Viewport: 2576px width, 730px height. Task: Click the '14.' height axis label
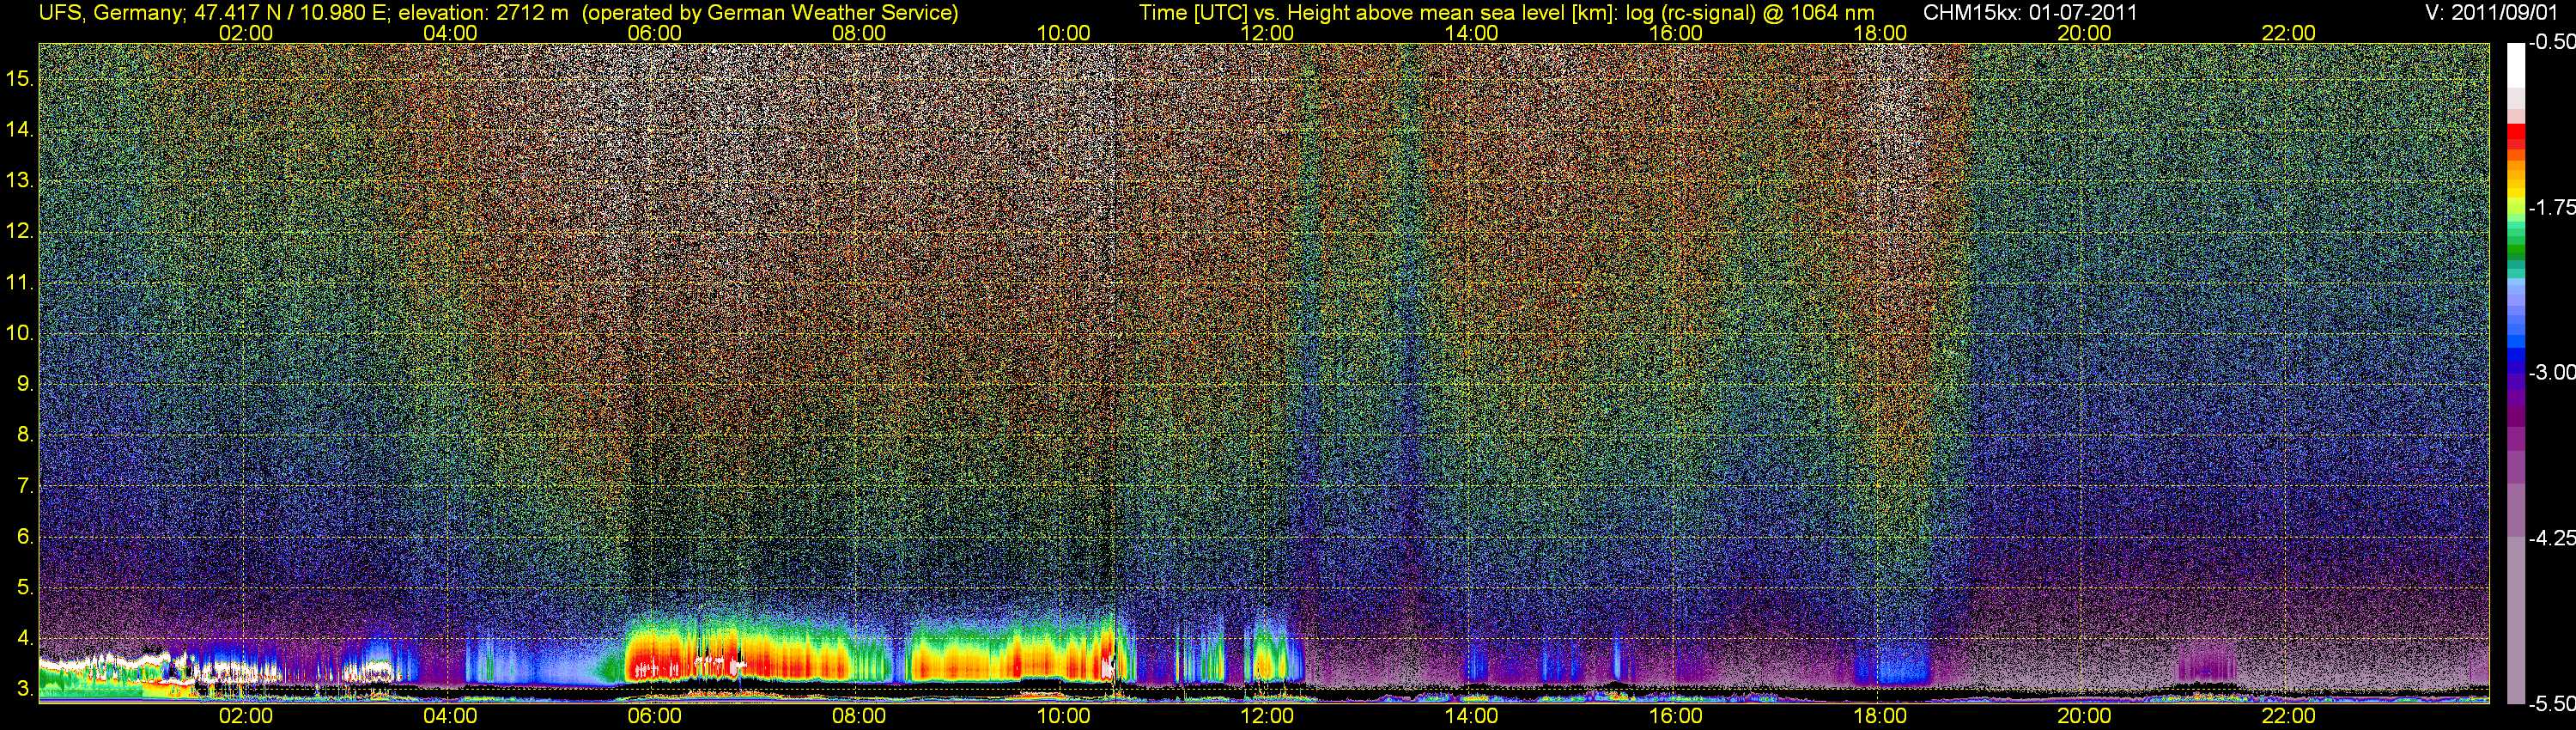[20, 130]
